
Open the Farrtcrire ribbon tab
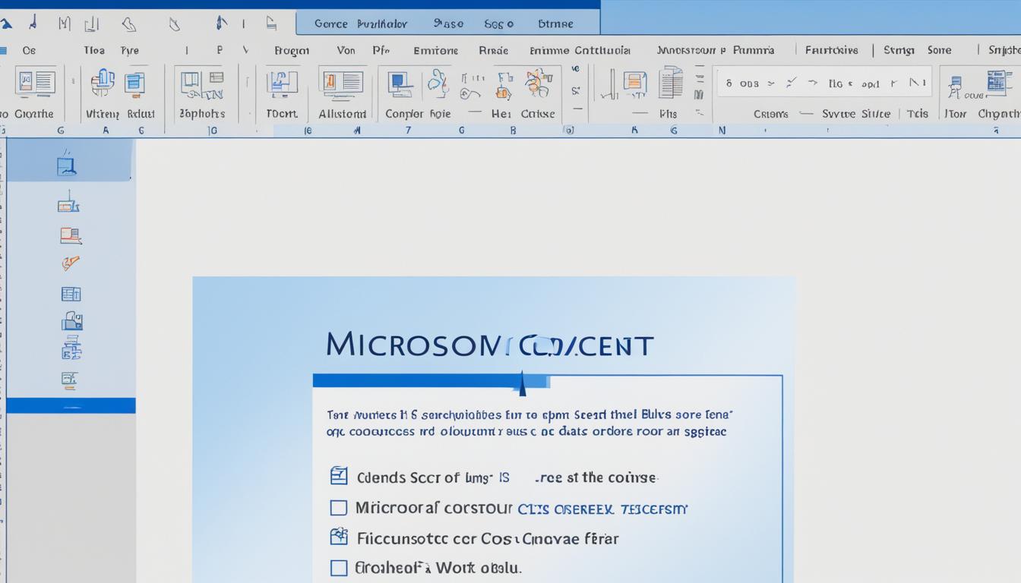(x=831, y=50)
